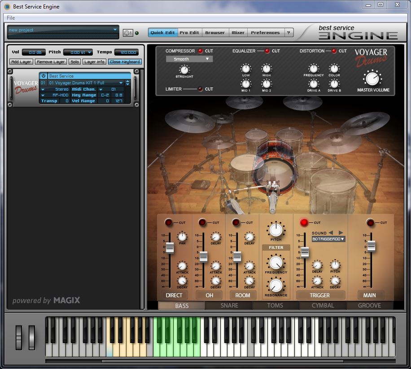The image size is (411, 369).
Task: Click the DRIVE A knob
Action: (x=314, y=84)
